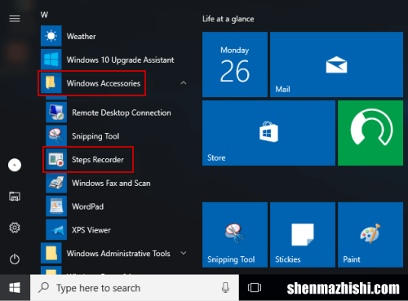Viewport: 408px width, 301px height.
Task: Launch Weather from the app list
Action: coord(82,36)
